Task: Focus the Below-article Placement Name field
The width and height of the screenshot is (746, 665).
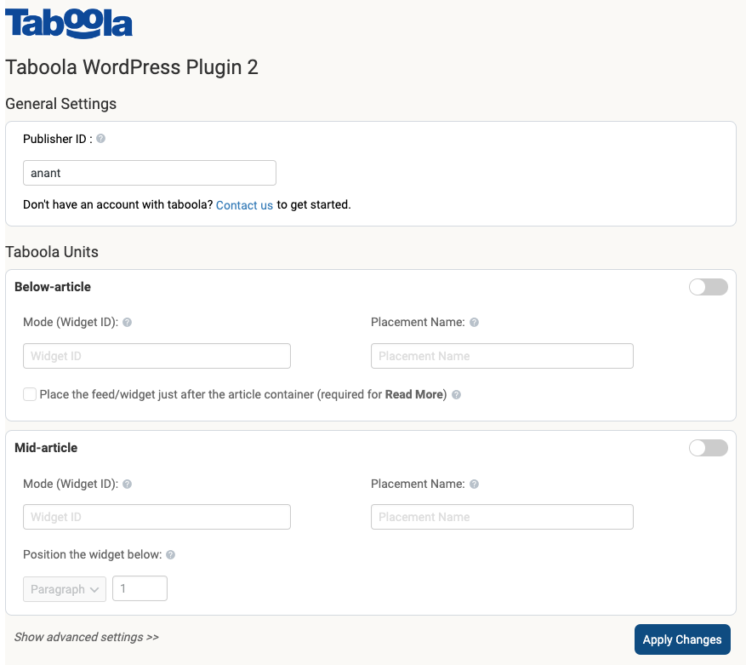Action: click(x=502, y=356)
